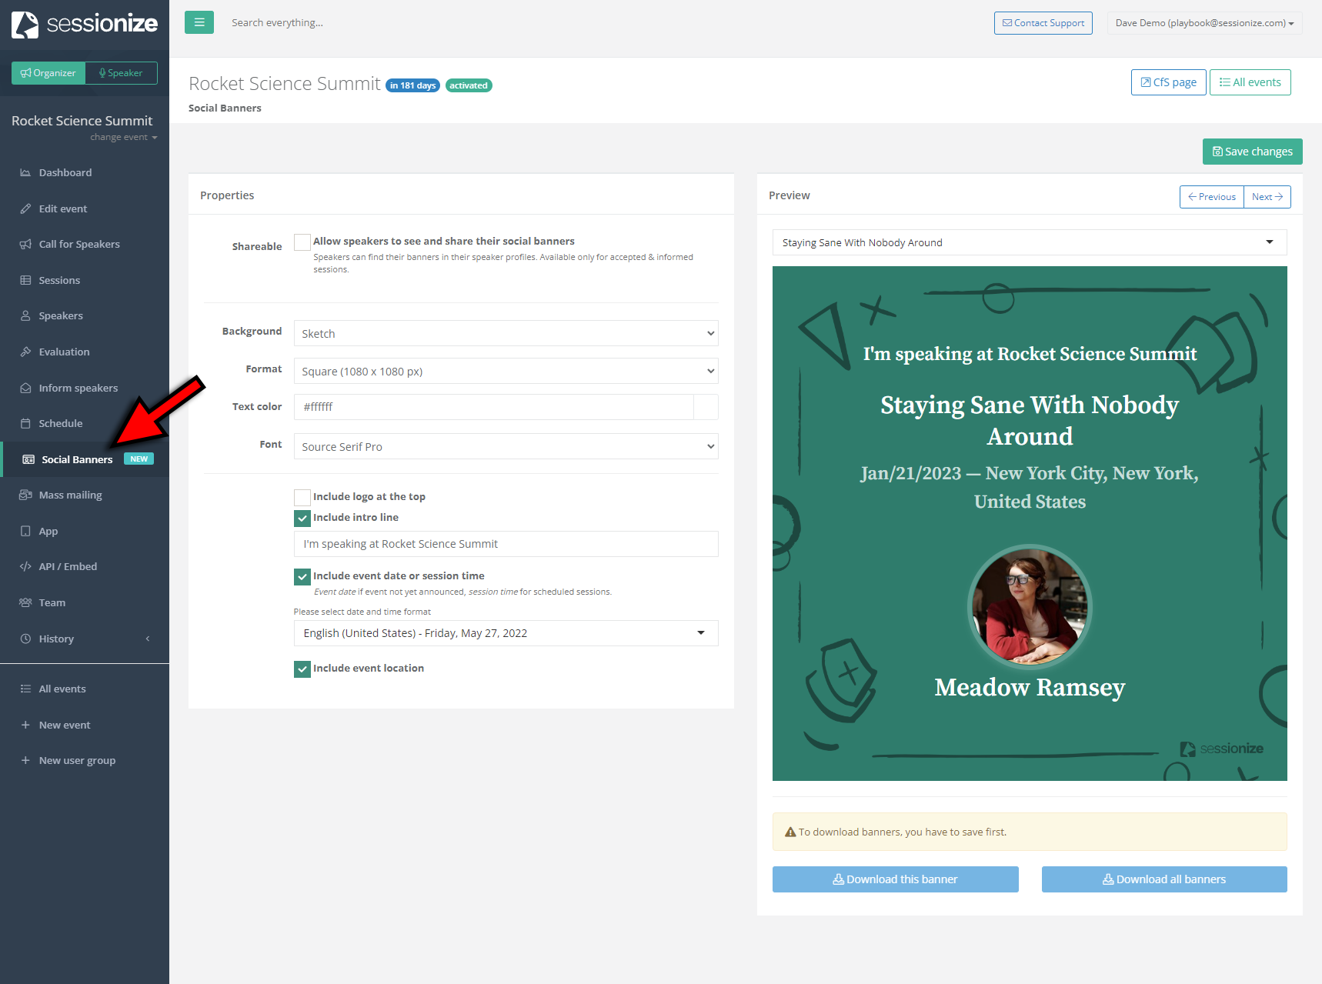Click the Call for Speakers megaphone icon
Viewport: 1322px width, 984px height.
25,245
